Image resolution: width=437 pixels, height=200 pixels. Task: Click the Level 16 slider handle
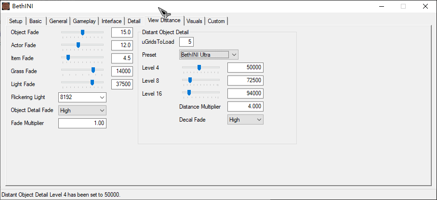click(x=188, y=93)
